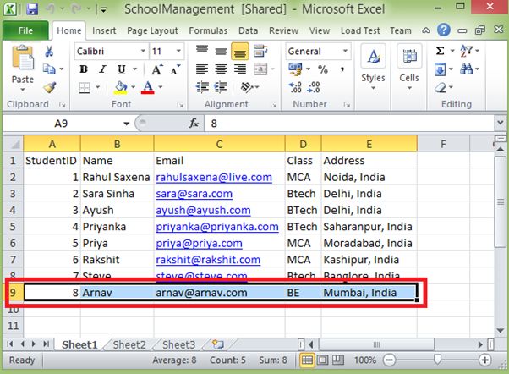Open the File tab

point(25,30)
